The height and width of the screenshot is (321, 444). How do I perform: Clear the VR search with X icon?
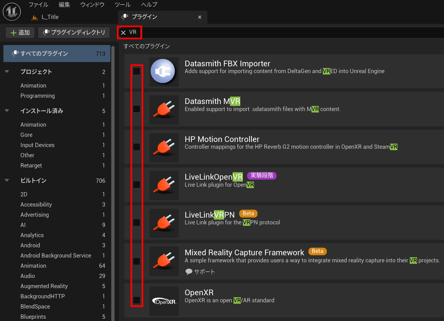pyautogui.click(x=123, y=33)
